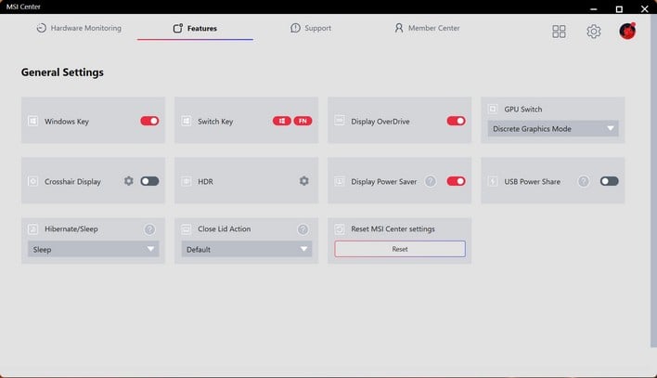Viewport: 657px width, 378px height.
Task: Open GPU Switch Discrete Graphics Mode dropdown
Action: tap(553, 129)
